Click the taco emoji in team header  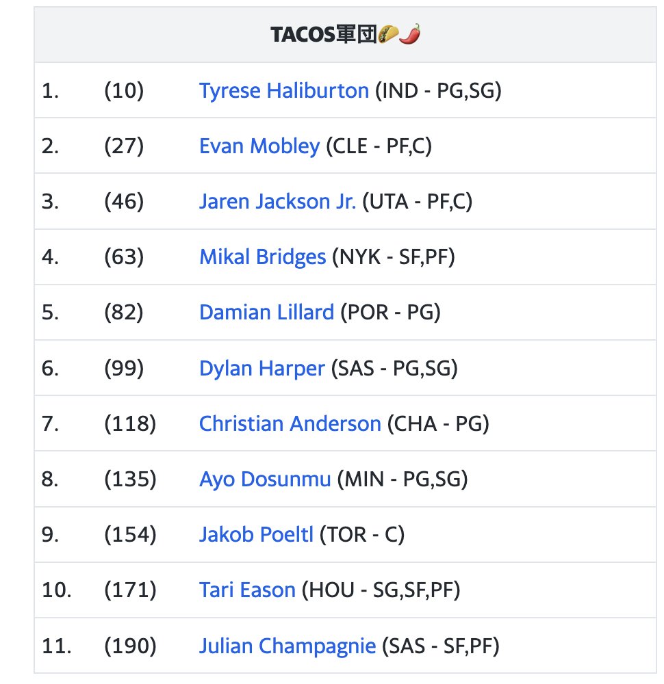[x=389, y=34]
